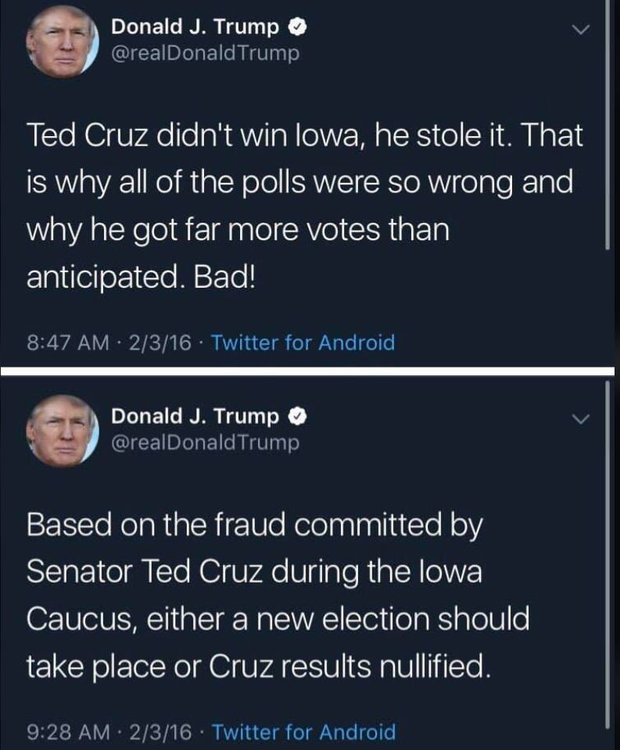Click the 9:28 AM timestamp
This screenshot has height=750, width=620.
click(65, 733)
